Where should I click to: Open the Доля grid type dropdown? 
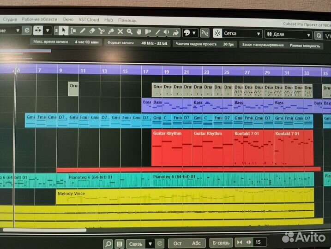(x=289, y=34)
